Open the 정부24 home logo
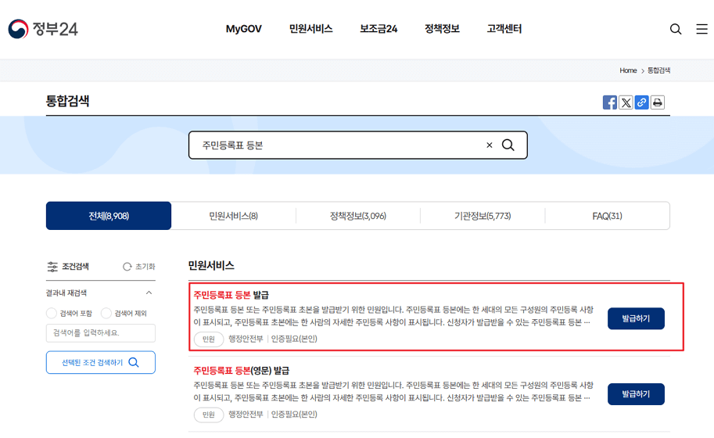 click(43, 29)
